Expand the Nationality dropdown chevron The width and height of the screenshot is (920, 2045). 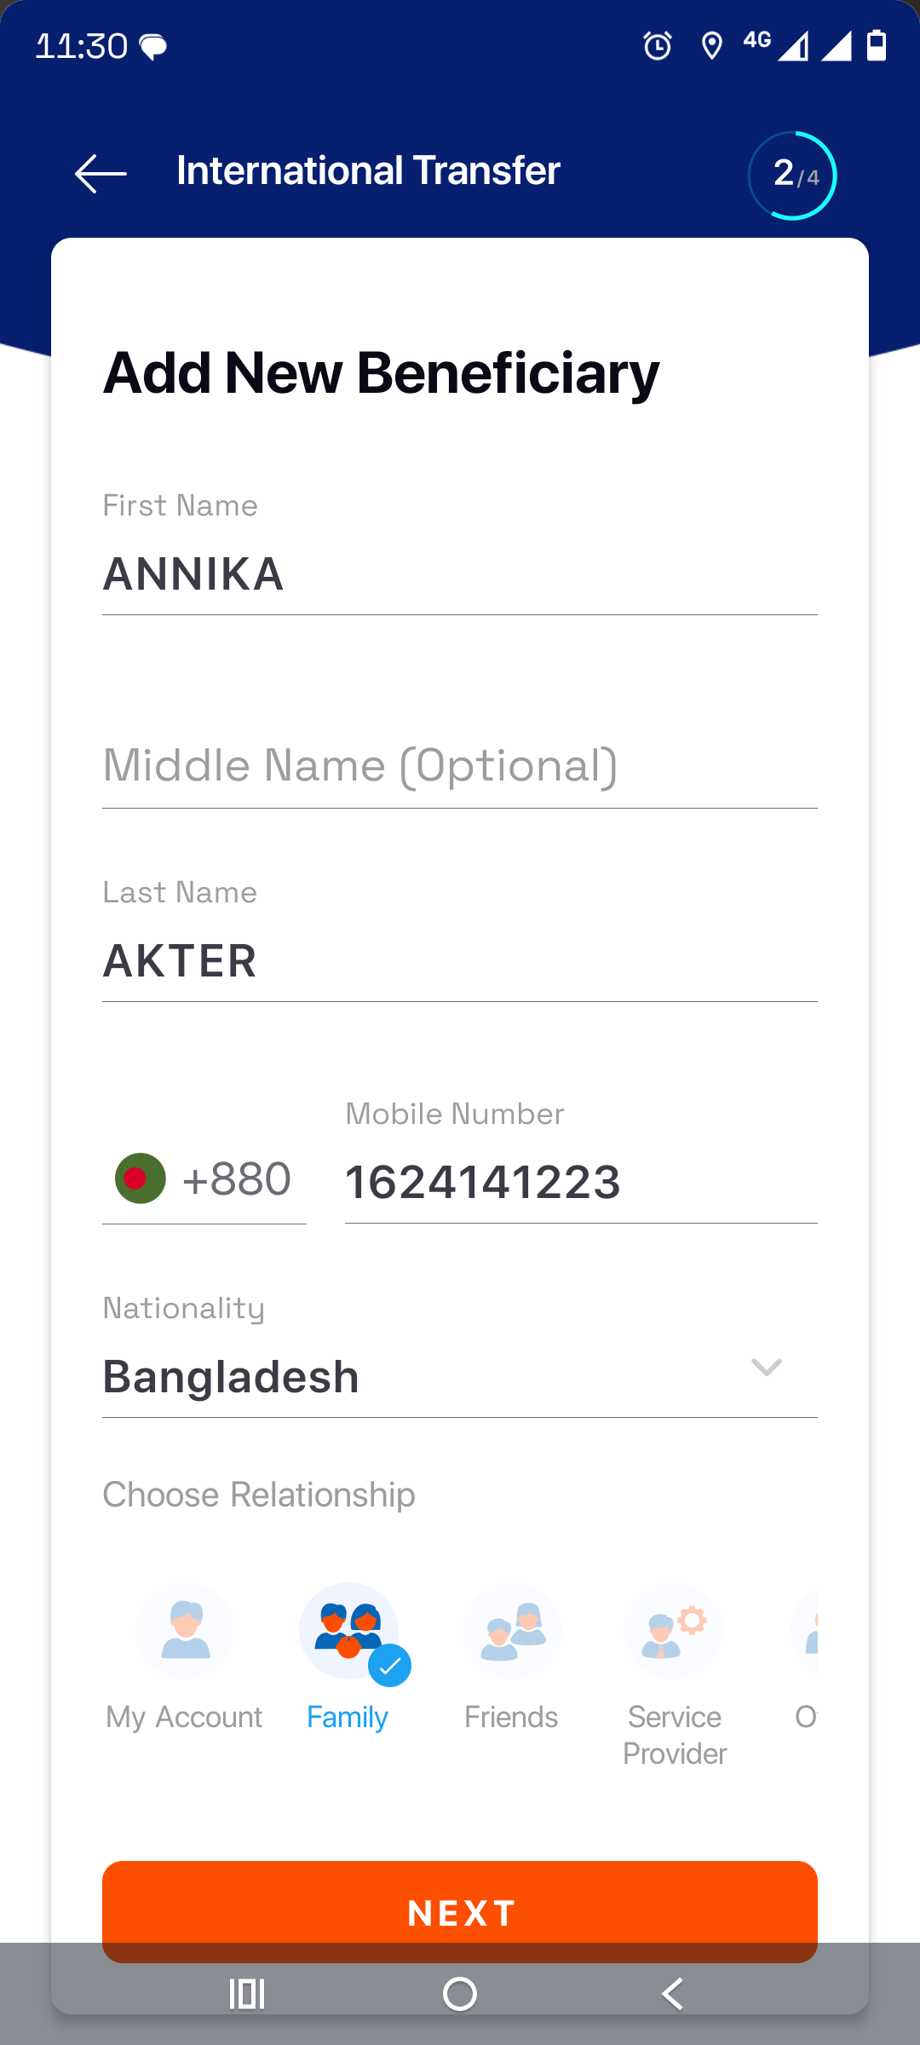(x=767, y=1368)
